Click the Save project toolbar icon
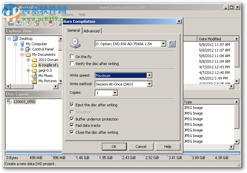This screenshot has width=247, height=173. pyautogui.click(x=19, y=23)
